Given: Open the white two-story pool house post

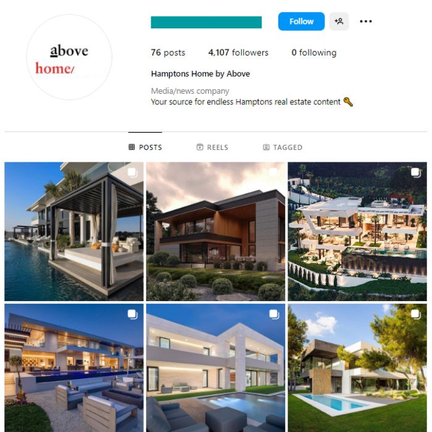Looking at the screenshot, I should [x=215, y=368].
